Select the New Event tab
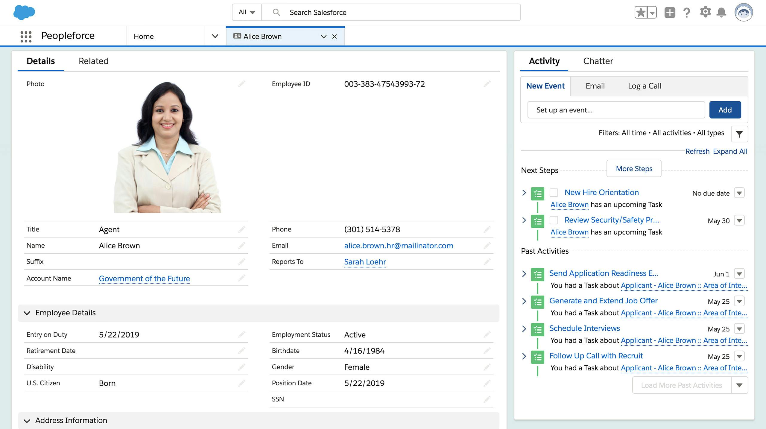 (545, 86)
